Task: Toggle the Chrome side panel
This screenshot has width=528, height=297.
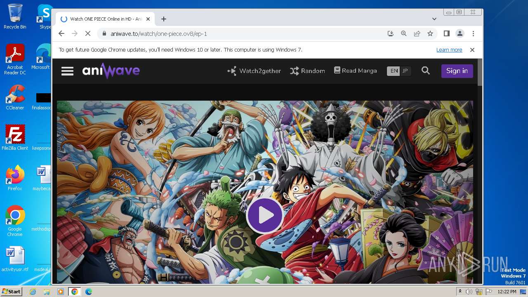Action: pyautogui.click(x=447, y=34)
